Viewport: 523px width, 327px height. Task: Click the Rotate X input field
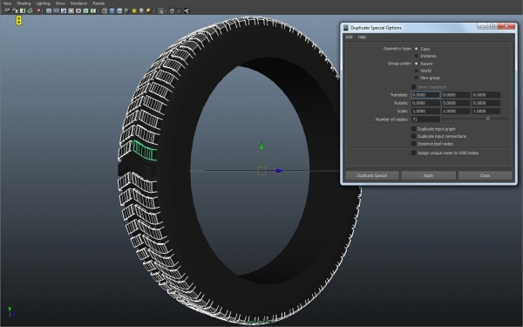pyautogui.click(x=425, y=103)
